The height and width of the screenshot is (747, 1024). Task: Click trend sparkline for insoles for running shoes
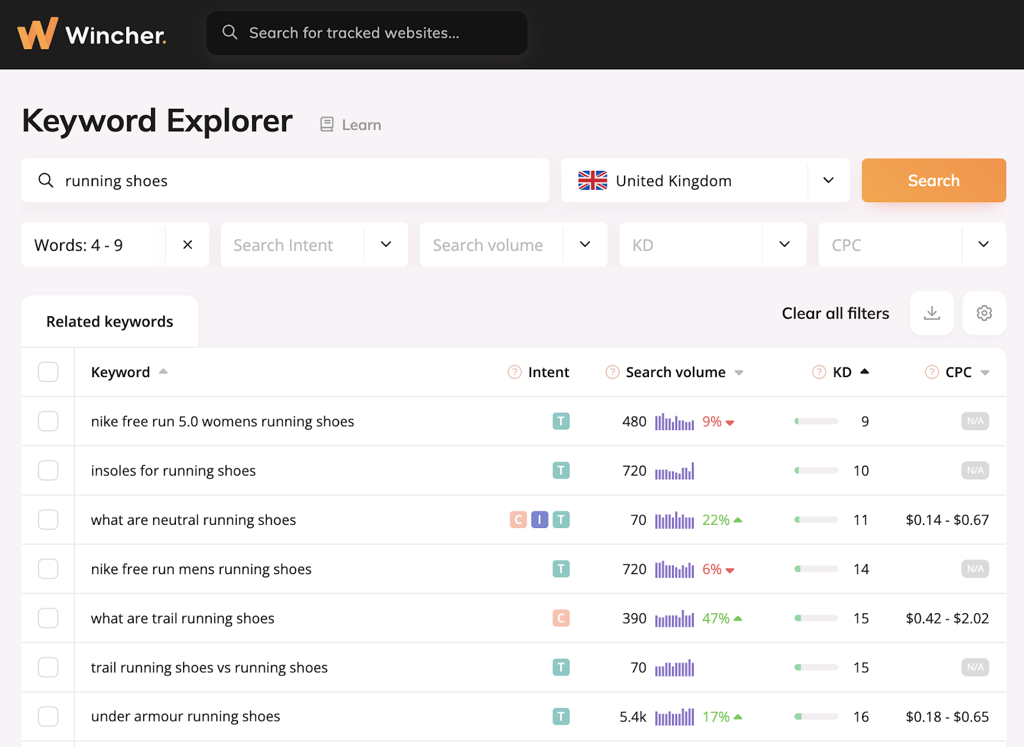pos(675,471)
